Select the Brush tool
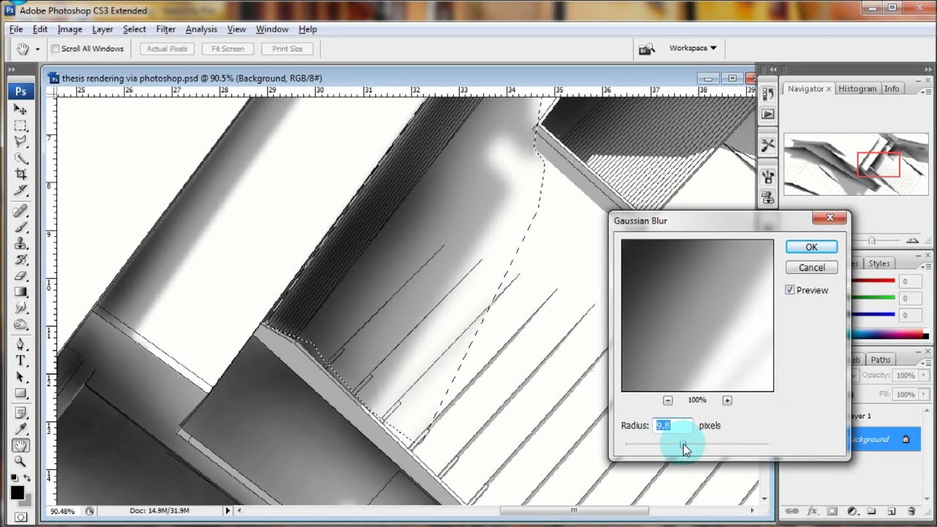 click(x=20, y=228)
